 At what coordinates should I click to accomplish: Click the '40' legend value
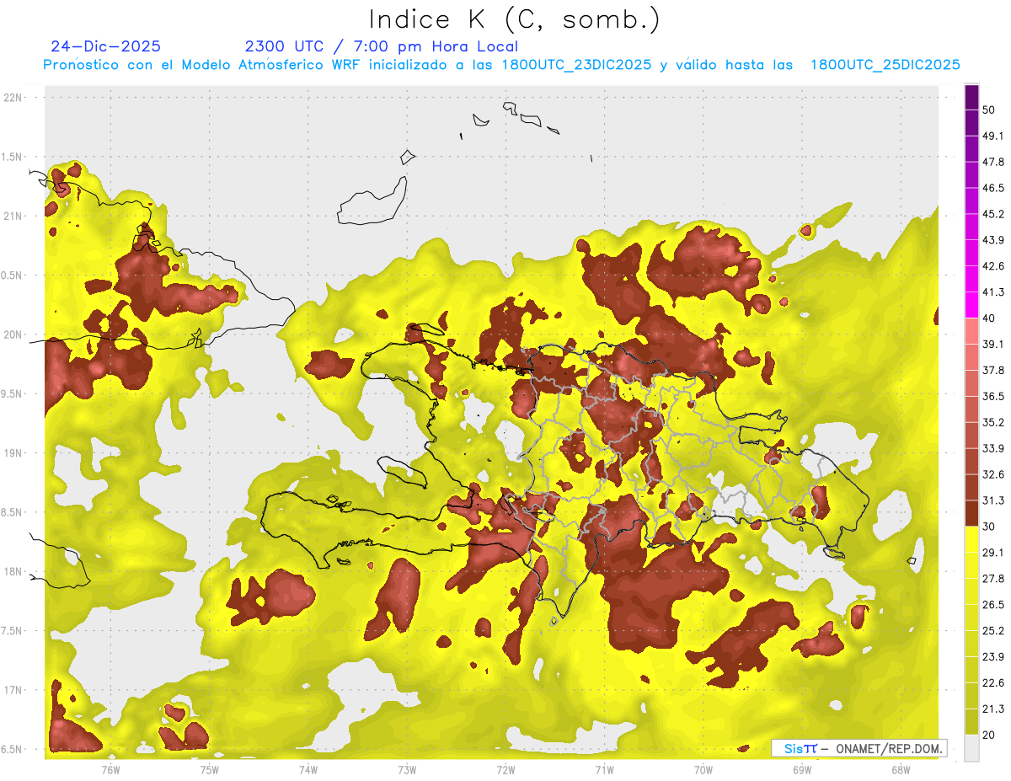click(989, 318)
